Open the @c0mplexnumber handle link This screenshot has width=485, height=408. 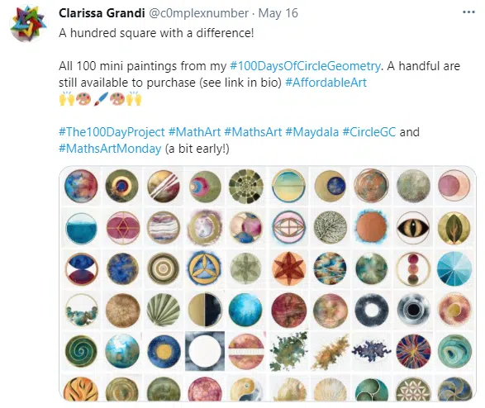point(199,13)
